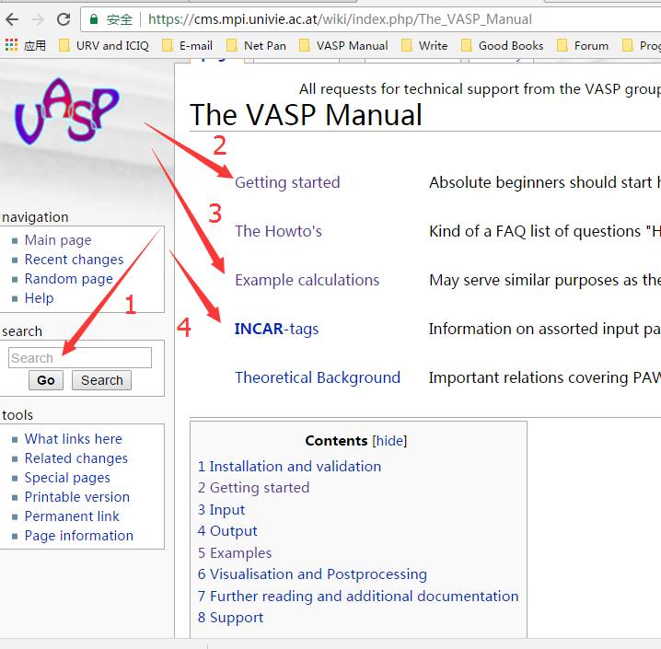Open the Apps grid bookmark icon
Image resolution: width=661 pixels, height=649 pixels.
12,45
